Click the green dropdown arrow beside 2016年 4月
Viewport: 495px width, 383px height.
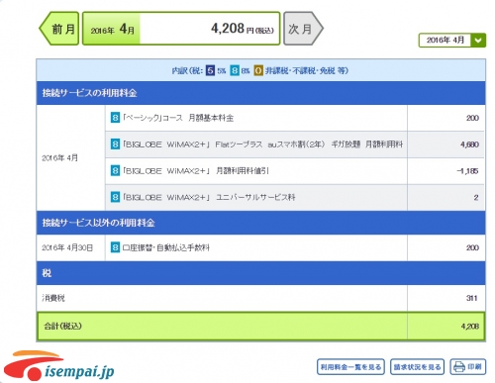point(478,41)
